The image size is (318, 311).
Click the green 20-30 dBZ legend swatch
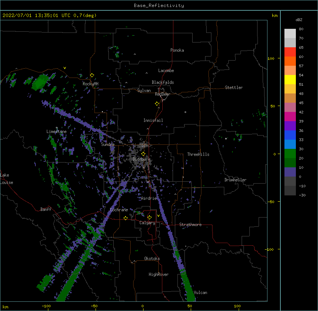290,154
